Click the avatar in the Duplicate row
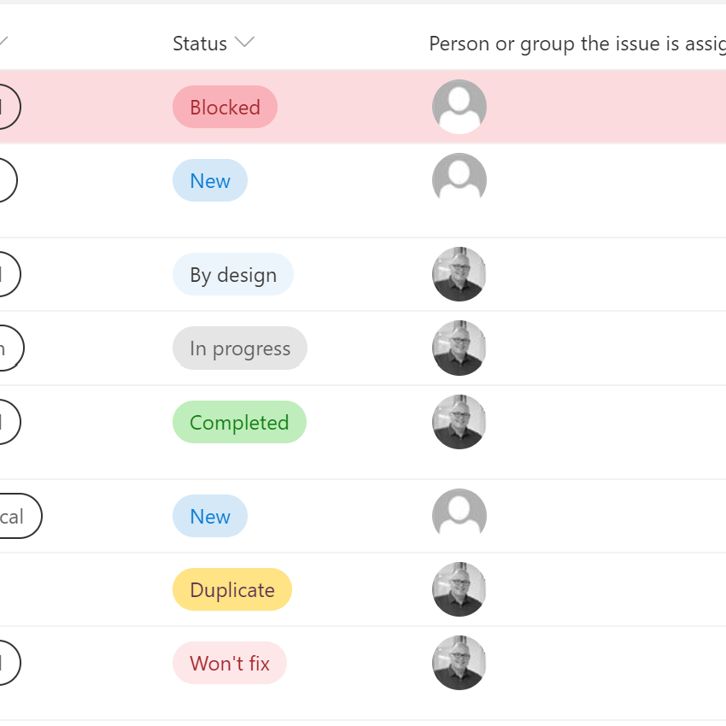Screen dimensions: 726x726 pos(460,589)
